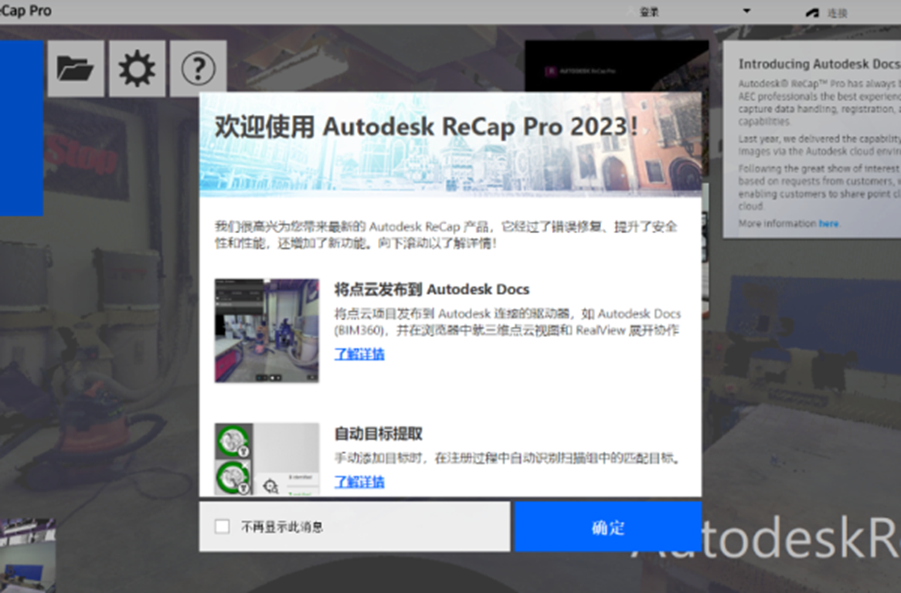The image size is (901, 593).
Task: Open the recent project thumbnail at the bottom left
Action: click(x=28, y=555)
